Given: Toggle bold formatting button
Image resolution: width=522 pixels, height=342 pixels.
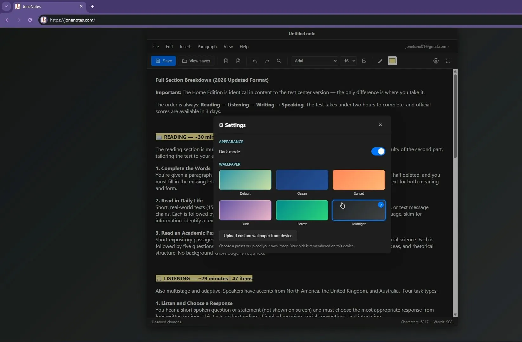Looking at the screenshot, I should pyautogui.click(x=364, y=61).
